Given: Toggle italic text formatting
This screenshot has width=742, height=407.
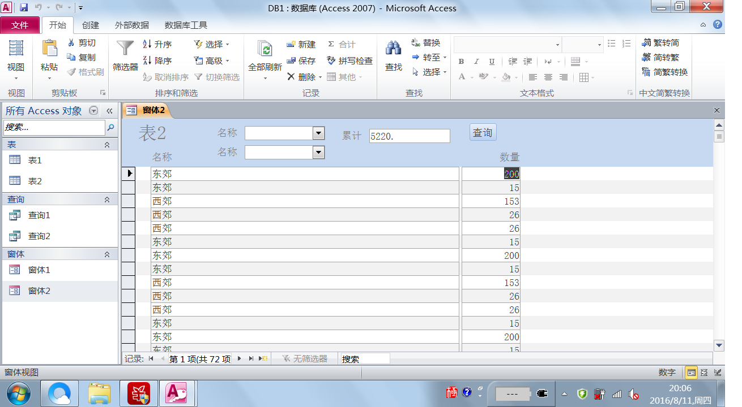Looking at the screenshot, I should click(x=476, y=62).
